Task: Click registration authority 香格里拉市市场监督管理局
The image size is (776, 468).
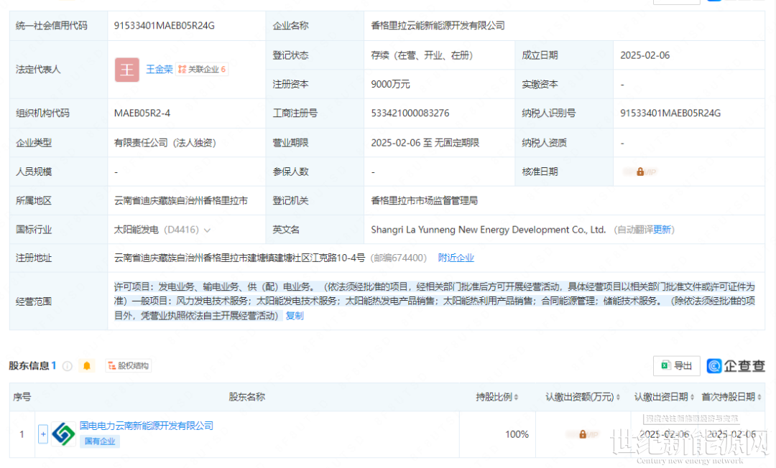Action: pyautogui.click(x=424, y=201)
